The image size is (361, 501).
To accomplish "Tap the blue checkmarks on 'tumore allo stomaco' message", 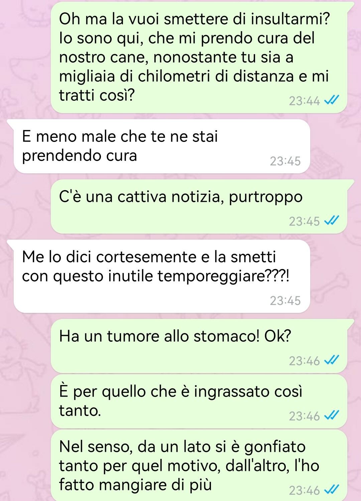I will [332, 360].
